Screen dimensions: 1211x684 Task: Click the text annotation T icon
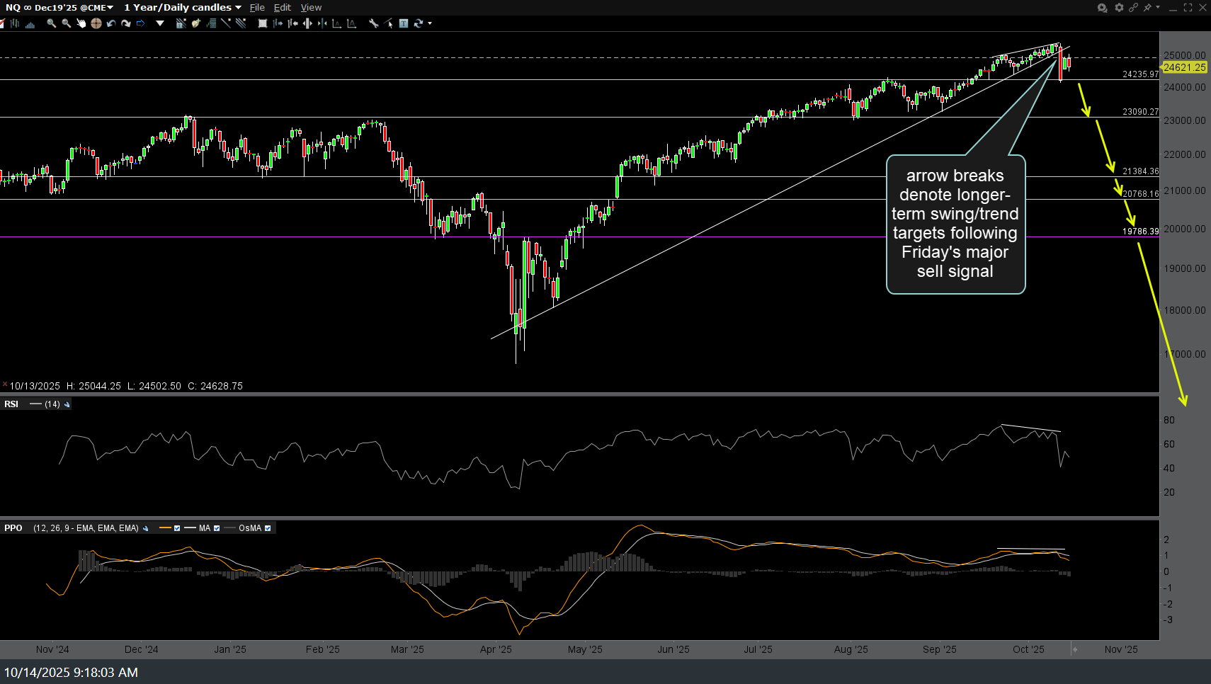404,23
